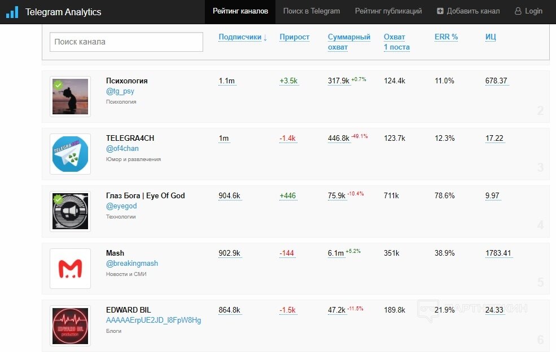Open the @tg_psy channel link
Screen dimensions: 556x352
coord(120,91)
